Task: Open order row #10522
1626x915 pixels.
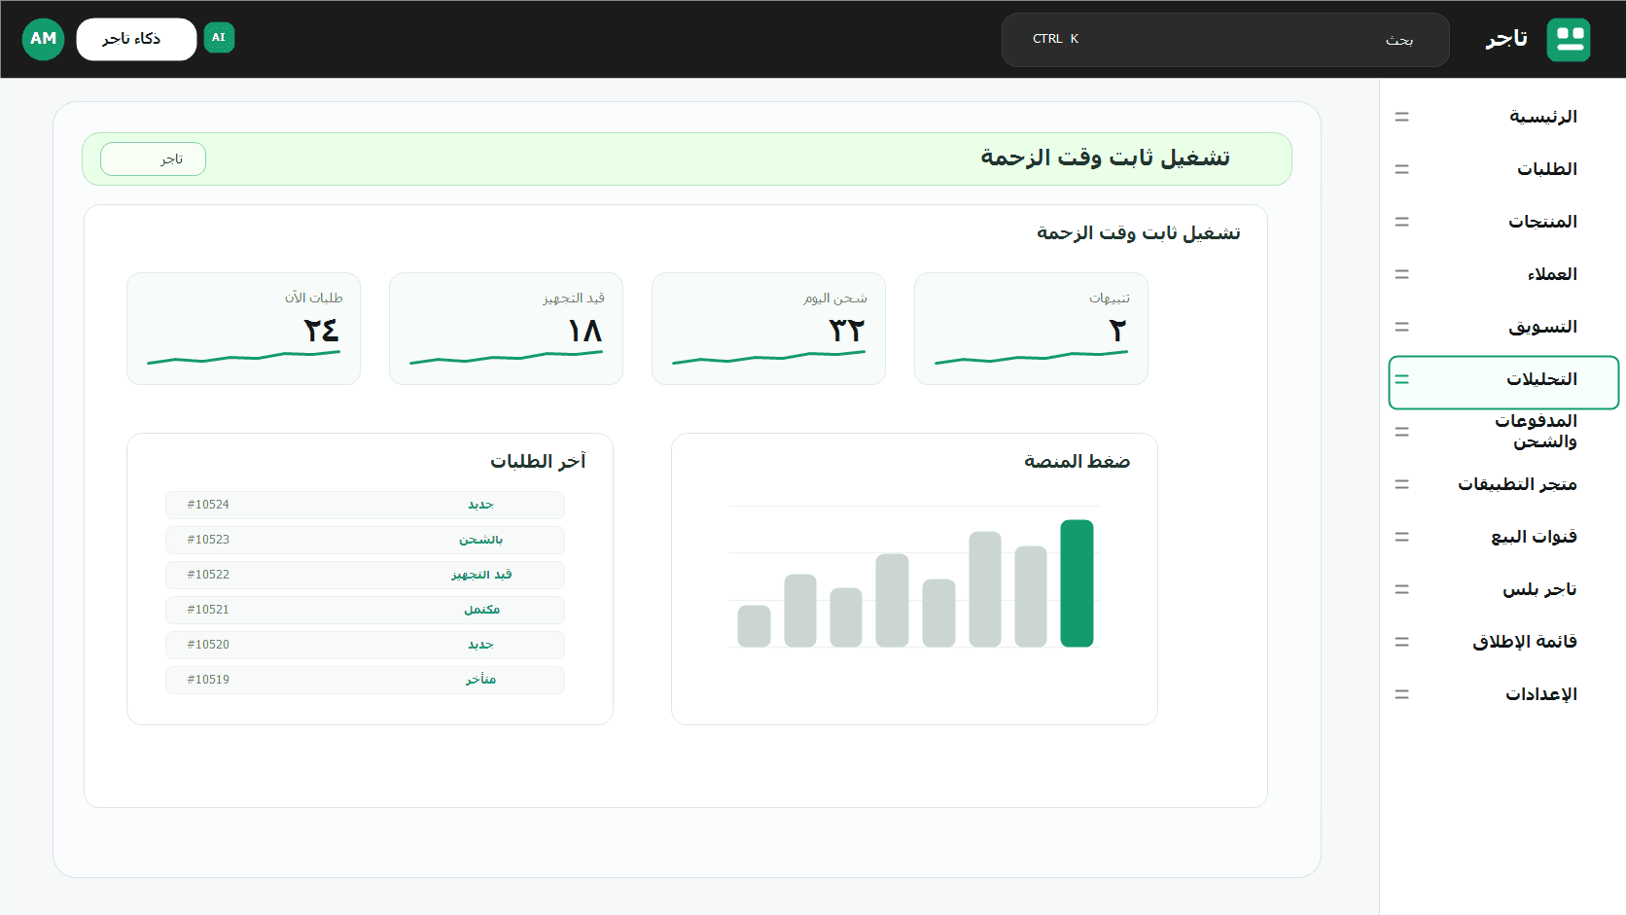Action: (x=365, y=575)
